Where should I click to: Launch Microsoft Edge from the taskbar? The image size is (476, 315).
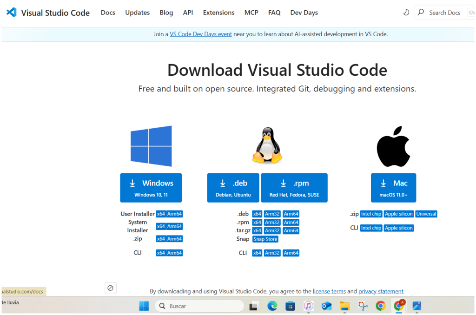272,306
